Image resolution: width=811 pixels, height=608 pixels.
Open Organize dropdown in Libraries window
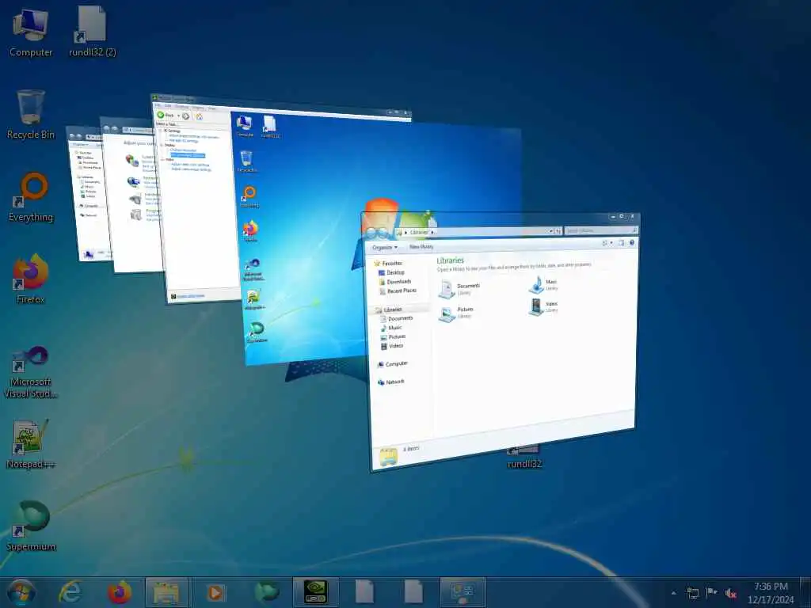point(385,247)
